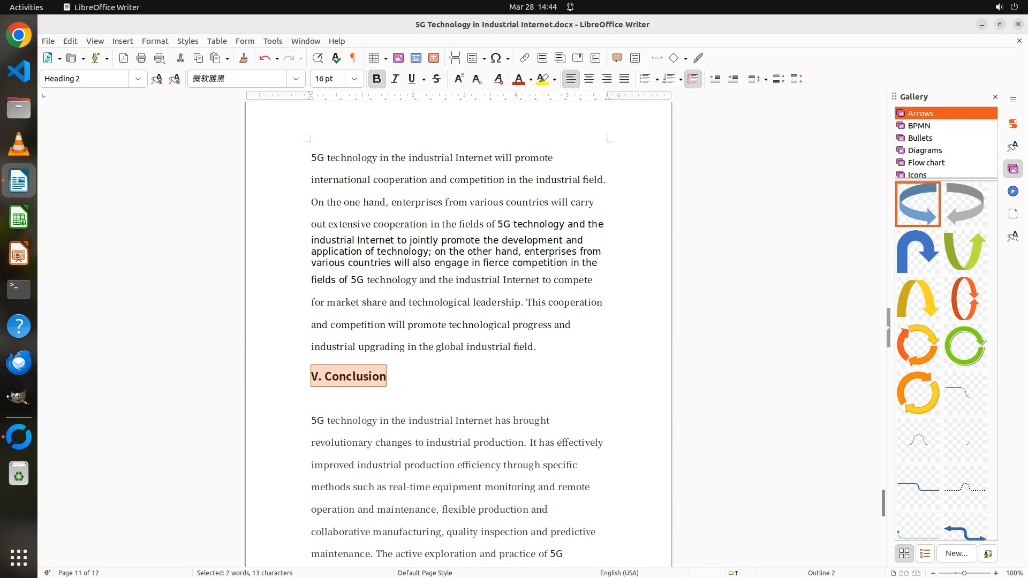This screenshot has width=1028, height=578.
Task: Open the font size 16 pt dropdown
Action: pos(354,79)
